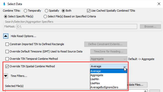
Task: Collapse the Average spatial method dropdown
Action: [109, 66]
